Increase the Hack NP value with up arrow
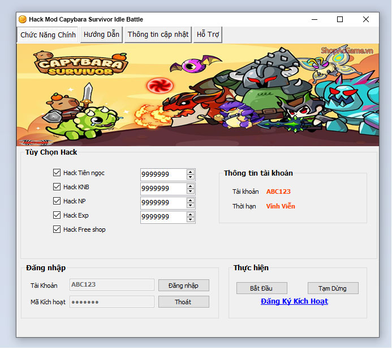The height and width of the screenshot is (349, 392). pyautogui.click(x=190, y=201)
